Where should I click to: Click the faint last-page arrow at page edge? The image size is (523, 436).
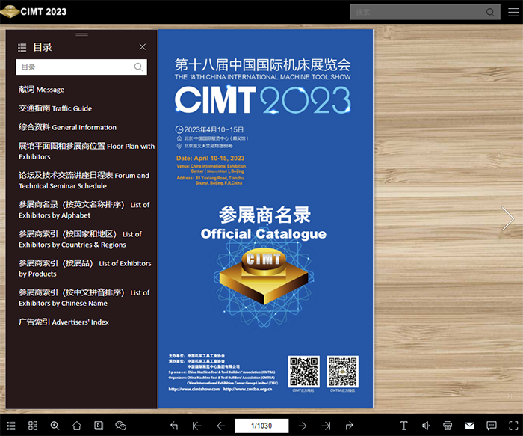coord(509,396)
